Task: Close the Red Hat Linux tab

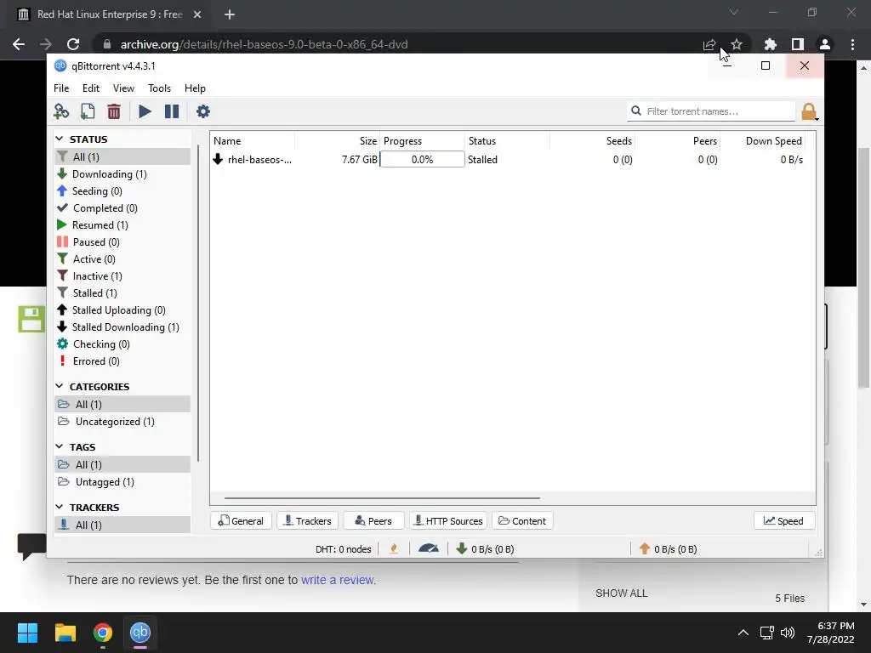Action: (x=197, y=14)
